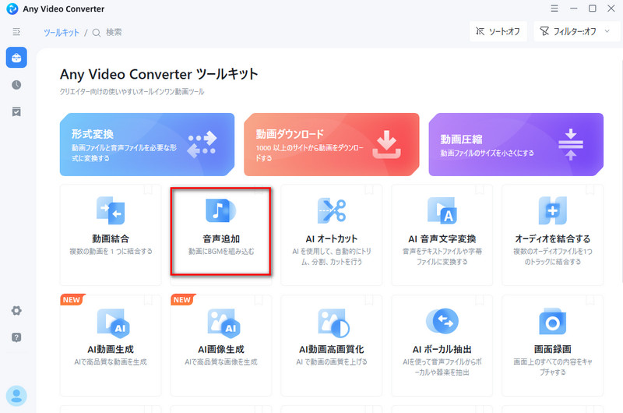The width and height of the screenshot is (623, 413).
Task: Click the search magnifier icon
Action: pos(97,33)
